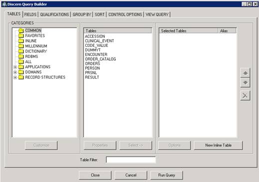Click the MILLENNIUM folder icon
259x182 pixels.
point(21,46)
